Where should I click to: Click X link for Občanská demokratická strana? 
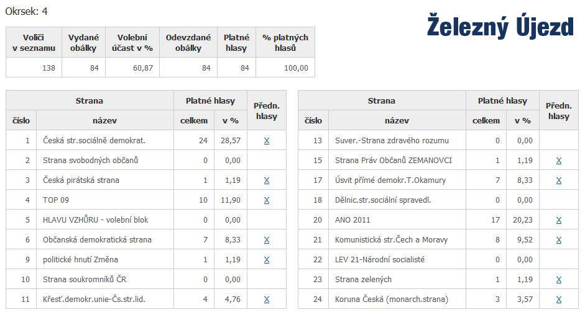point(266,240)
